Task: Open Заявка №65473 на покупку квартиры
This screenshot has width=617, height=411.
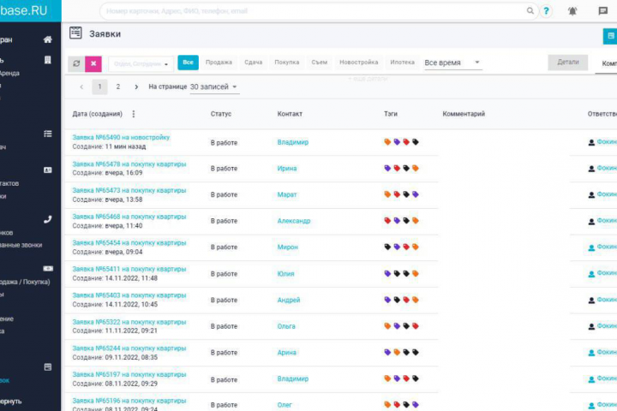Action: (129, 191)
